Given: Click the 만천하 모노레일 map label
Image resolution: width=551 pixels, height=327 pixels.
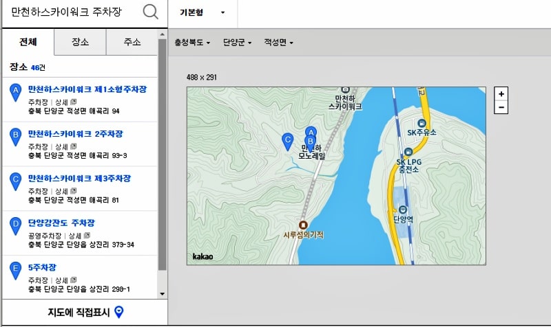Looking at the screenshot, I should [312, 152].
